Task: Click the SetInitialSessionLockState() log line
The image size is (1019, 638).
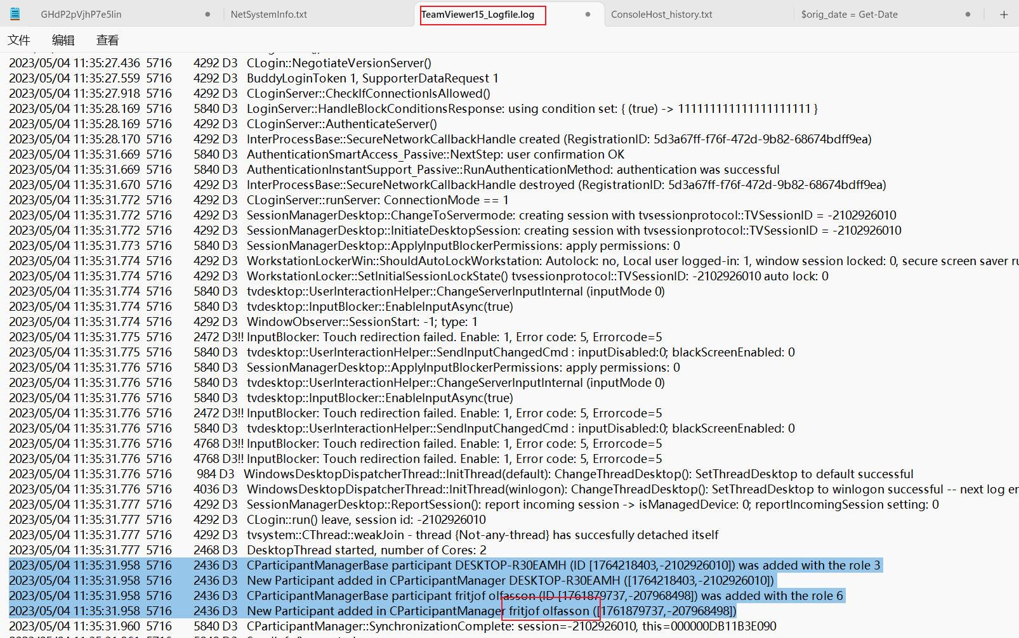Action: coord(419,276)
